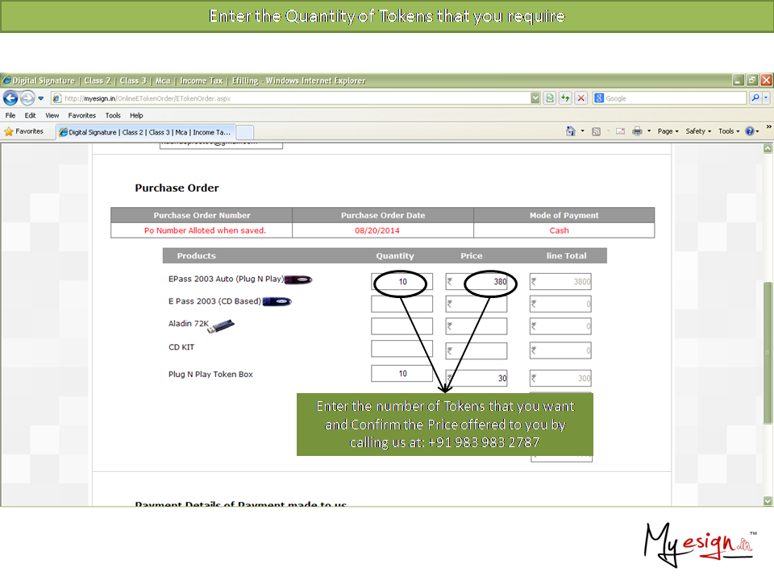774x580 pixels.
Task: Click the Help question mark icon
Action: [750, 131]
